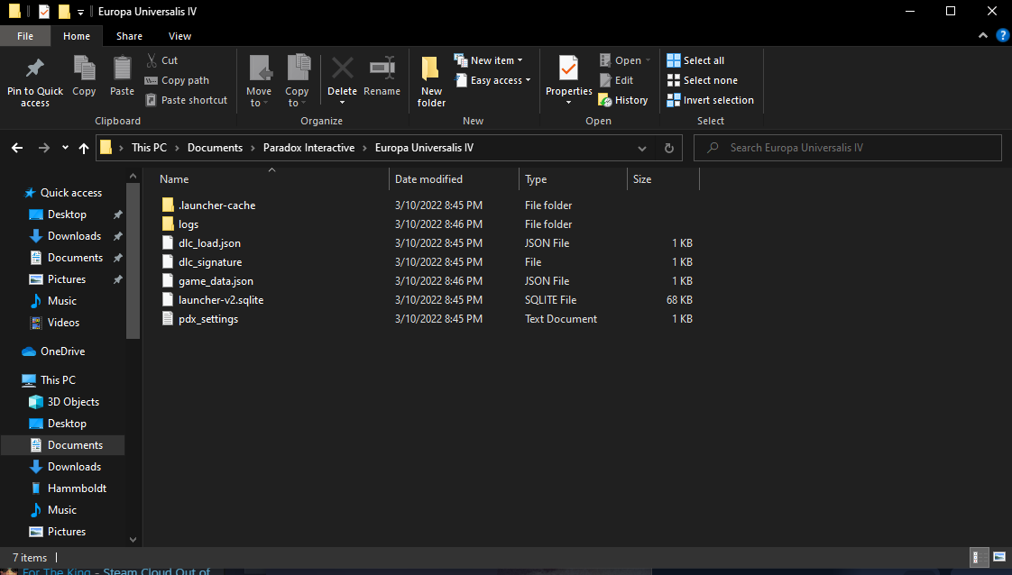Click Documents in address breadcrumb

pyautogui.click(x=215, y=148)
